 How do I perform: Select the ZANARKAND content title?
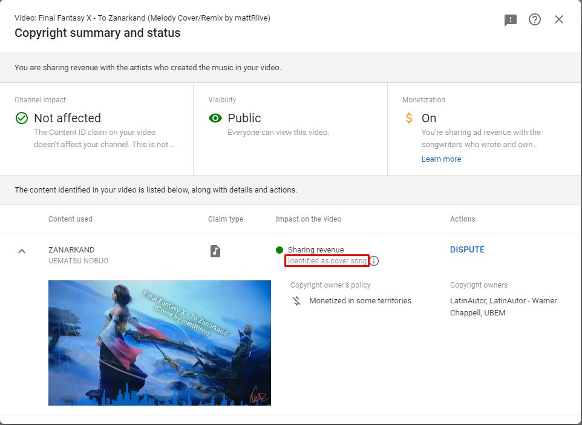click(71, 250)
